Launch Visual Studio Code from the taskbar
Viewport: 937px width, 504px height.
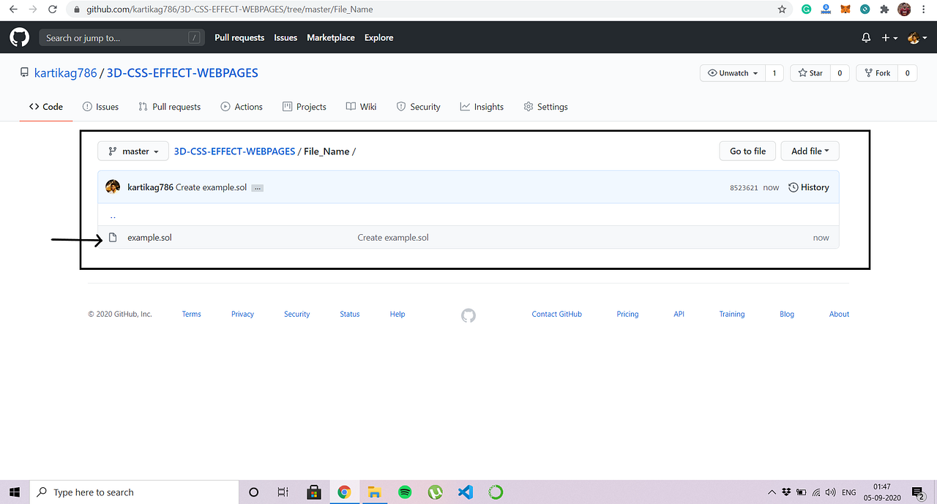click(x=466, y=492)
